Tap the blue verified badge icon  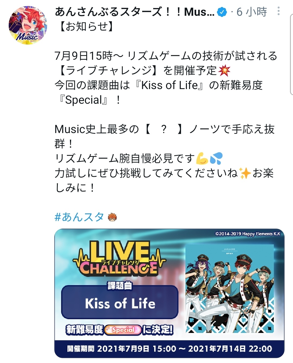coord(222,12)
